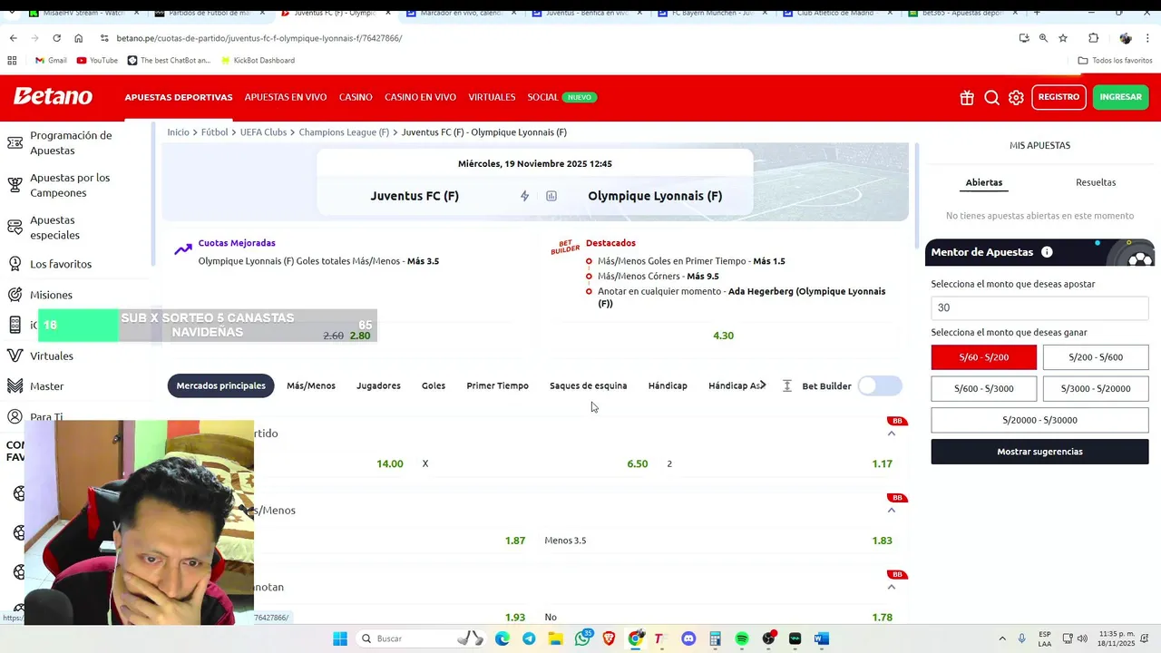Viewport: 1161px width, 653px height.
Task: Toggle the Bet Builder switch
Action: [880, 385]
